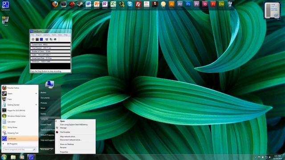Select Scan using Spybot-Search&Destroy
Screen dimensions: 285x160
pyautogui.click(x=75, y=124)
